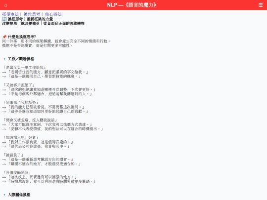Click the reframe 「不是每個客戶都適合，拒絕是幫我篩選對的人。」
The width and height of the screenshot is (267, 200).
pyautogui.click(x=50, y=94)
